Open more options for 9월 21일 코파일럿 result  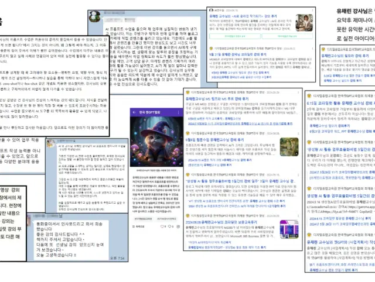(x=312, y=49)
